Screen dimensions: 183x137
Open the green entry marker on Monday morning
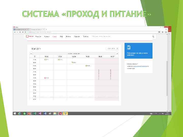[x=45, y=60]
